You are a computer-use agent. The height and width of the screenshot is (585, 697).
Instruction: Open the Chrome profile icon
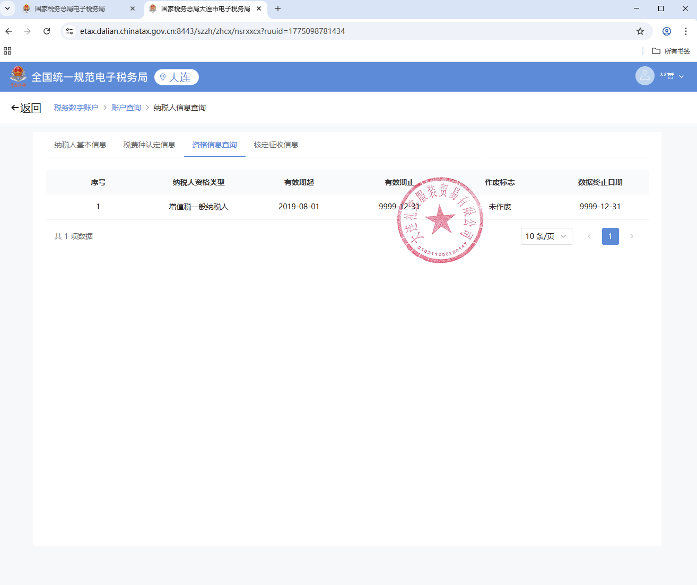click(667, 31)
